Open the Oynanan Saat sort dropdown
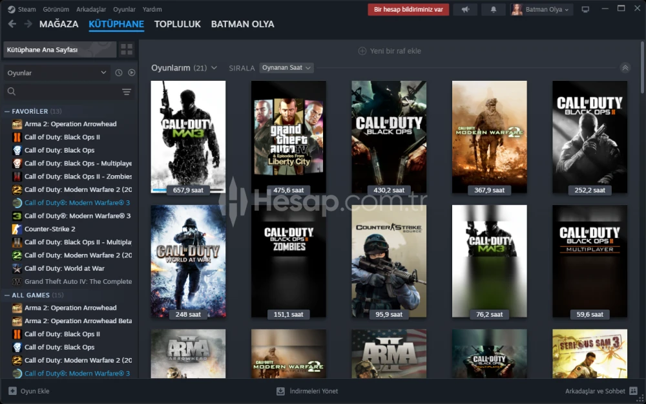Screen dimensions: 646x404 [x=286, y=67]
